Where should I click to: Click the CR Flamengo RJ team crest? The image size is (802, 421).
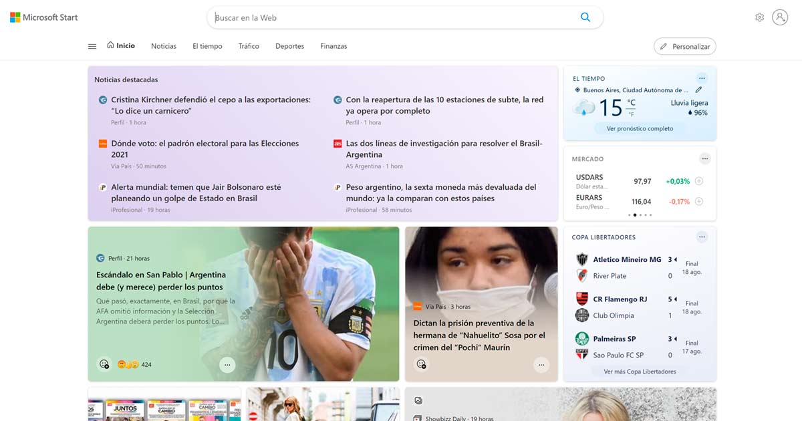(582, 299)
